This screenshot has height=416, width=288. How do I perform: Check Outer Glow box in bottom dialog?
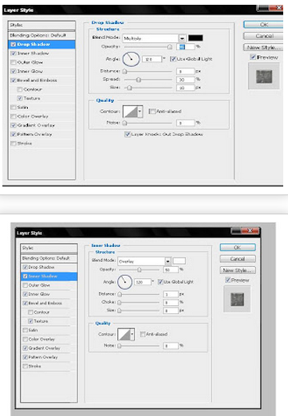pyautogui.click(x=26, y=285)
